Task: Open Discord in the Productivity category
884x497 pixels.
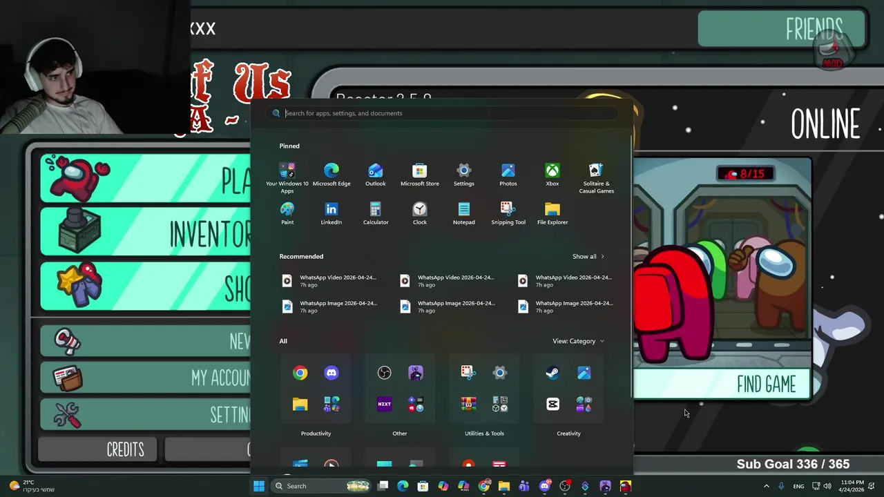Action: click(331, 373)
